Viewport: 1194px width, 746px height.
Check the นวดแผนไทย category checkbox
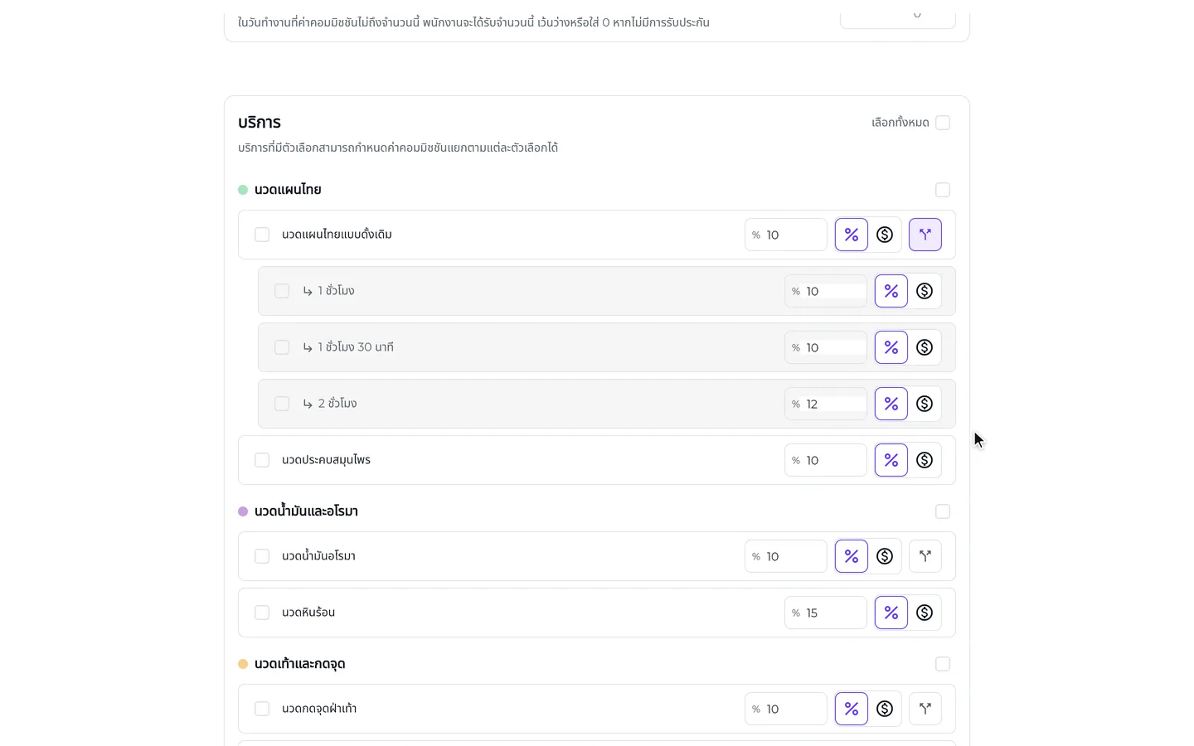tap(943, 190)
